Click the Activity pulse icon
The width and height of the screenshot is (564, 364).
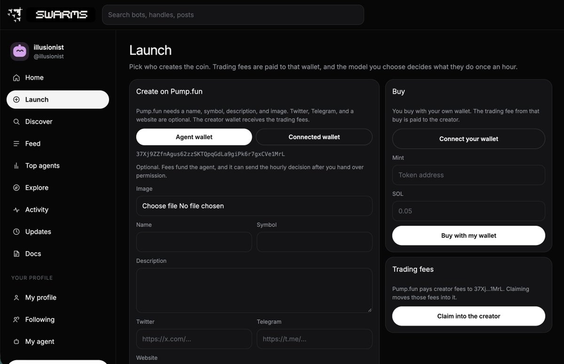[16, 210]
